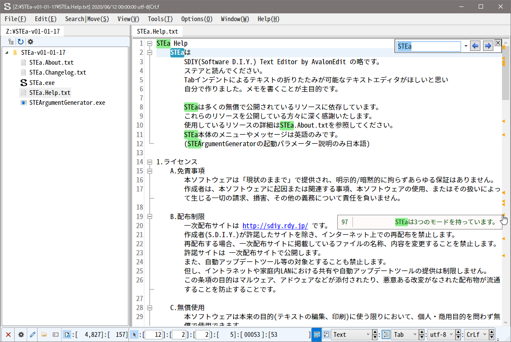Jump to the previous search match with the left arrow
Image resolution: width=511 pixels, height=342 pixels.
(x=476, y=46)
